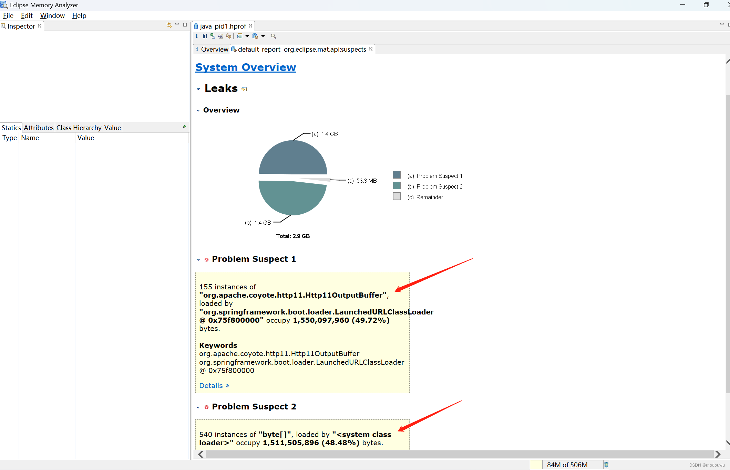Viewport: 730px width, 470px height.
Task: Switch to the Class Hierarchy tab
Action: pos(79,128)
